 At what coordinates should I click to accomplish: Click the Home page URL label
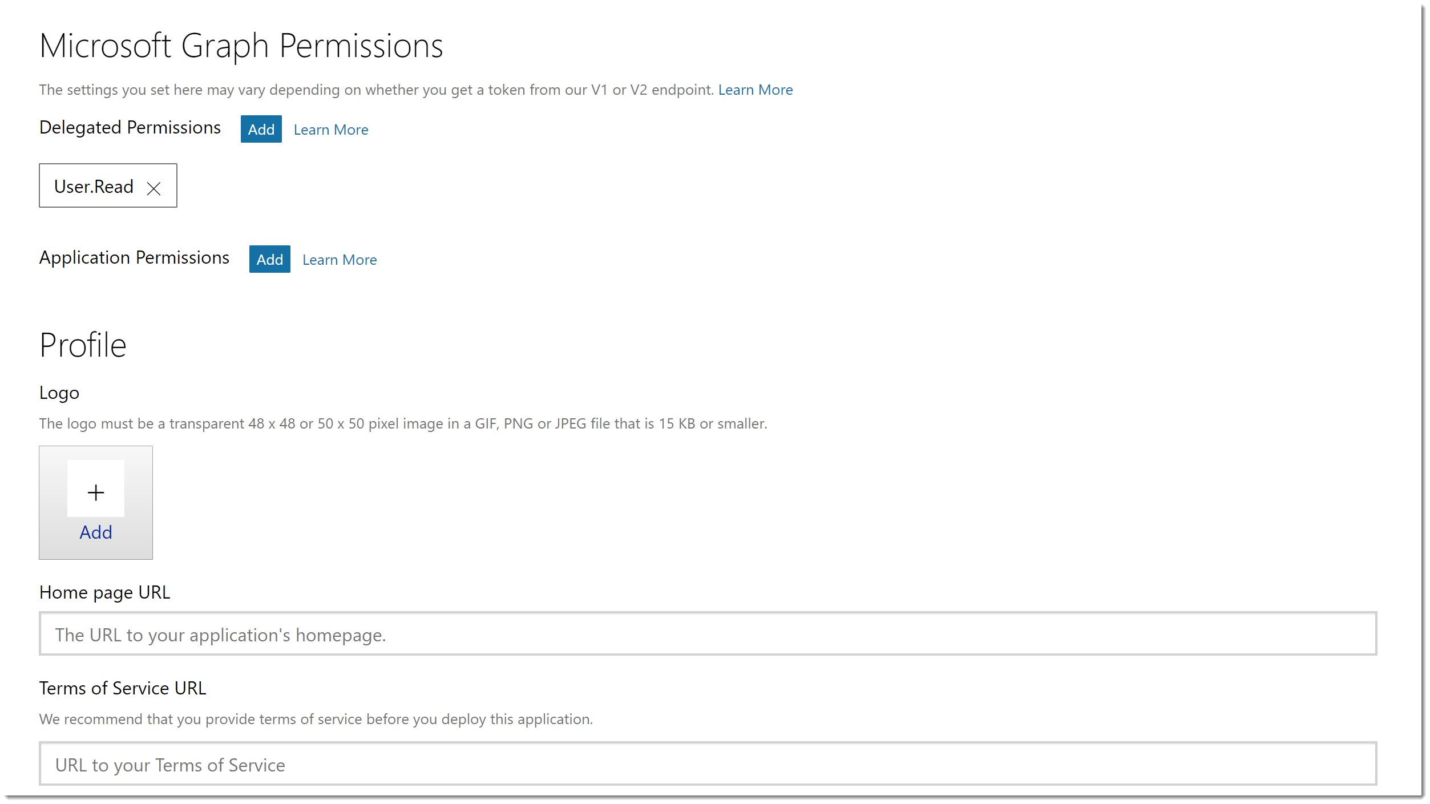point(104,593)
